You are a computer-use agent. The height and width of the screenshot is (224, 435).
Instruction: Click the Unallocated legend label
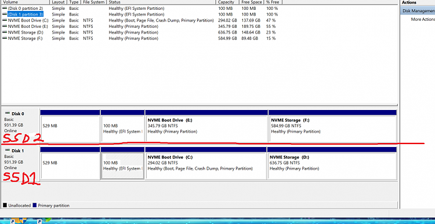pyautogui.click(x=19, y=205)
